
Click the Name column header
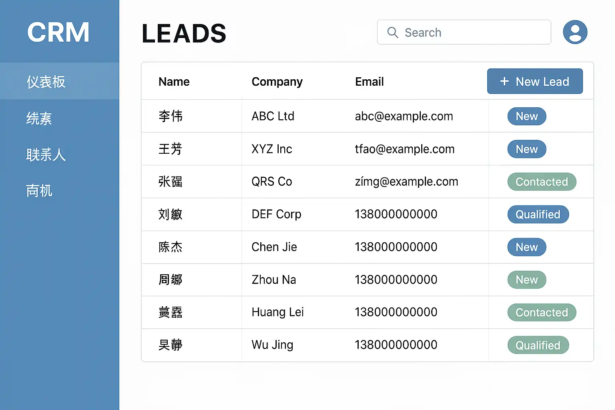click(x=174, y=82)
